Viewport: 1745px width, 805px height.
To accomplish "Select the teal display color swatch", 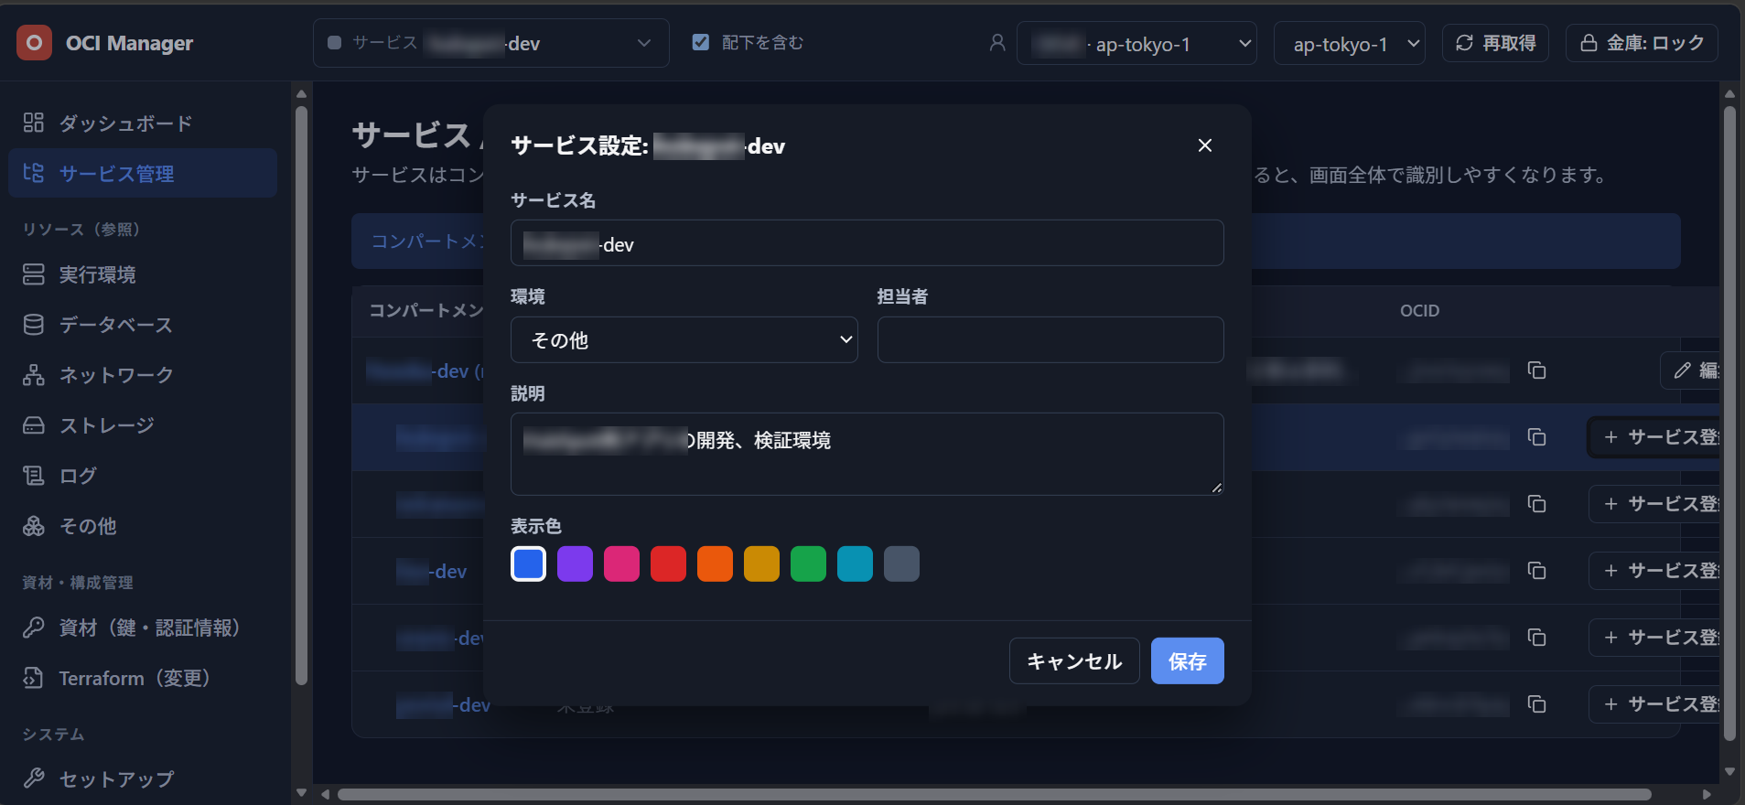I will coord(856,563).
